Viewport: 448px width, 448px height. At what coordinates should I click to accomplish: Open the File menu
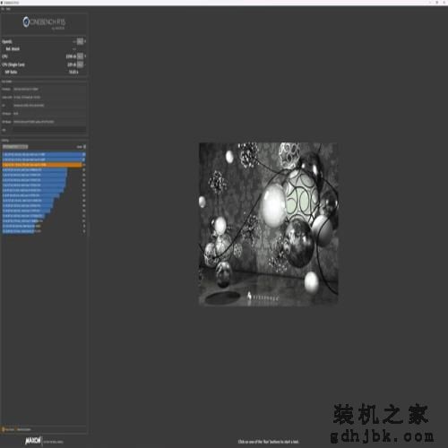(3, 9)
